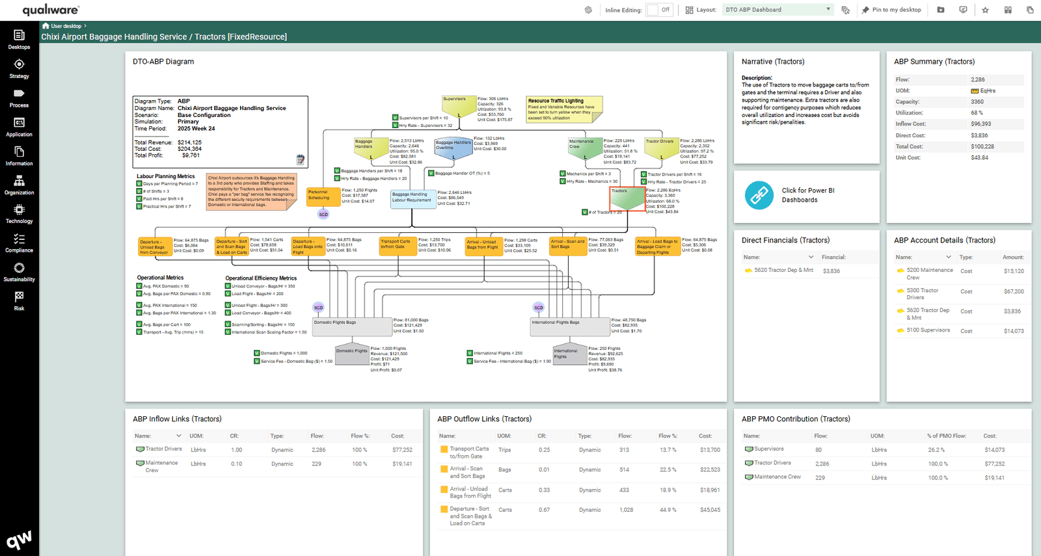Screen dimensions: 1041x556
Task: Open the Compliance sidebar icon
Action: pos(19,243)
